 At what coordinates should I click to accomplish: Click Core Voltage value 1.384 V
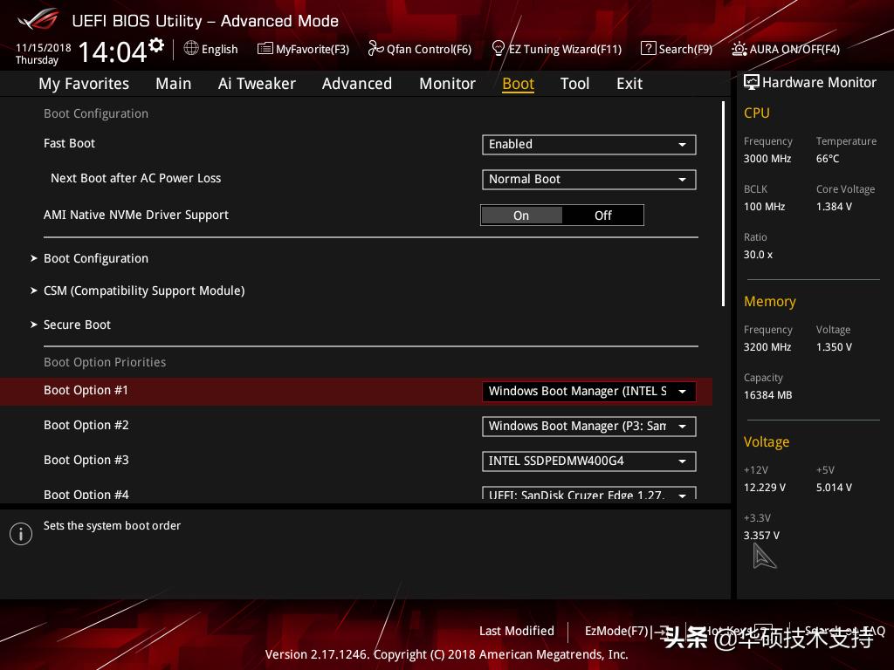[x=834, y=207]
